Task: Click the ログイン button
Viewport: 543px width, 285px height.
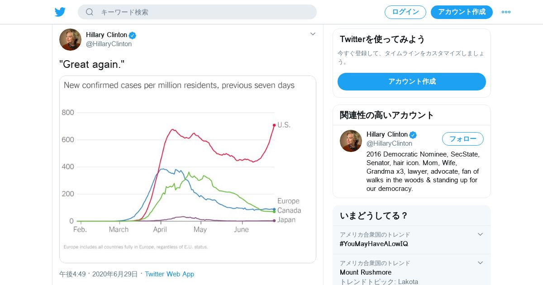Action: point(405,12)
